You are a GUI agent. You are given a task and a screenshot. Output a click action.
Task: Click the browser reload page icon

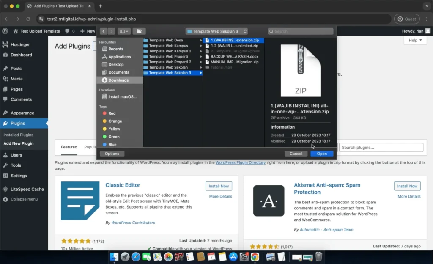point(28,19)
